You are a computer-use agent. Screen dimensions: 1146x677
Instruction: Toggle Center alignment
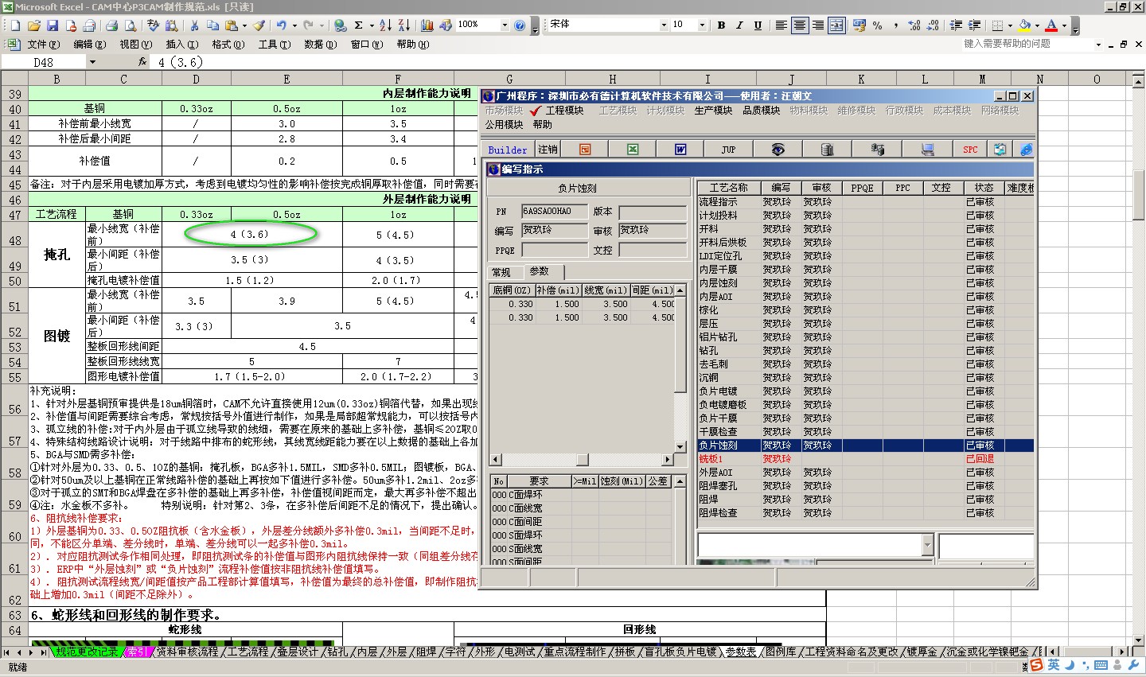[x=800, y=25]
